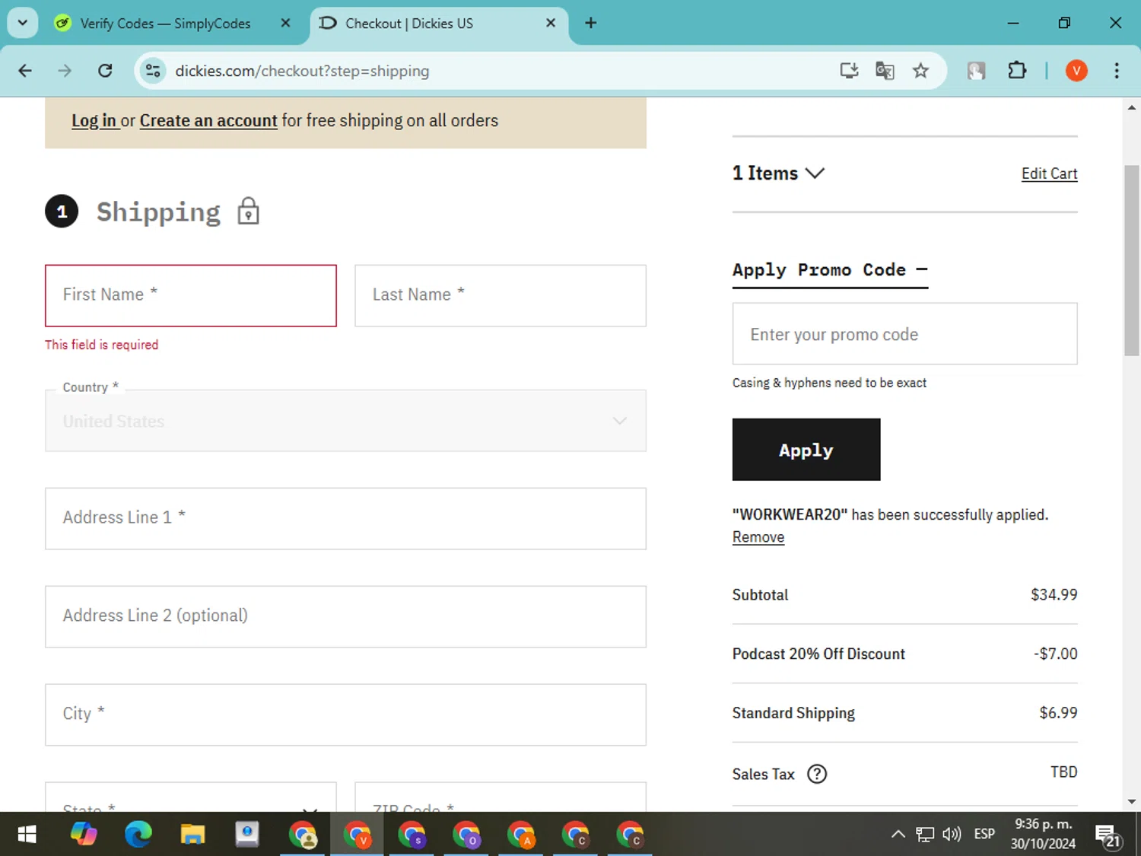Show hidden system tray icons

(x=898, y=835)
